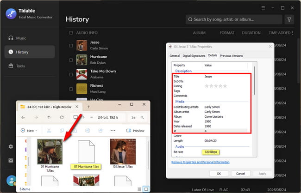Select the Details tab in Properties

(213, 55)
